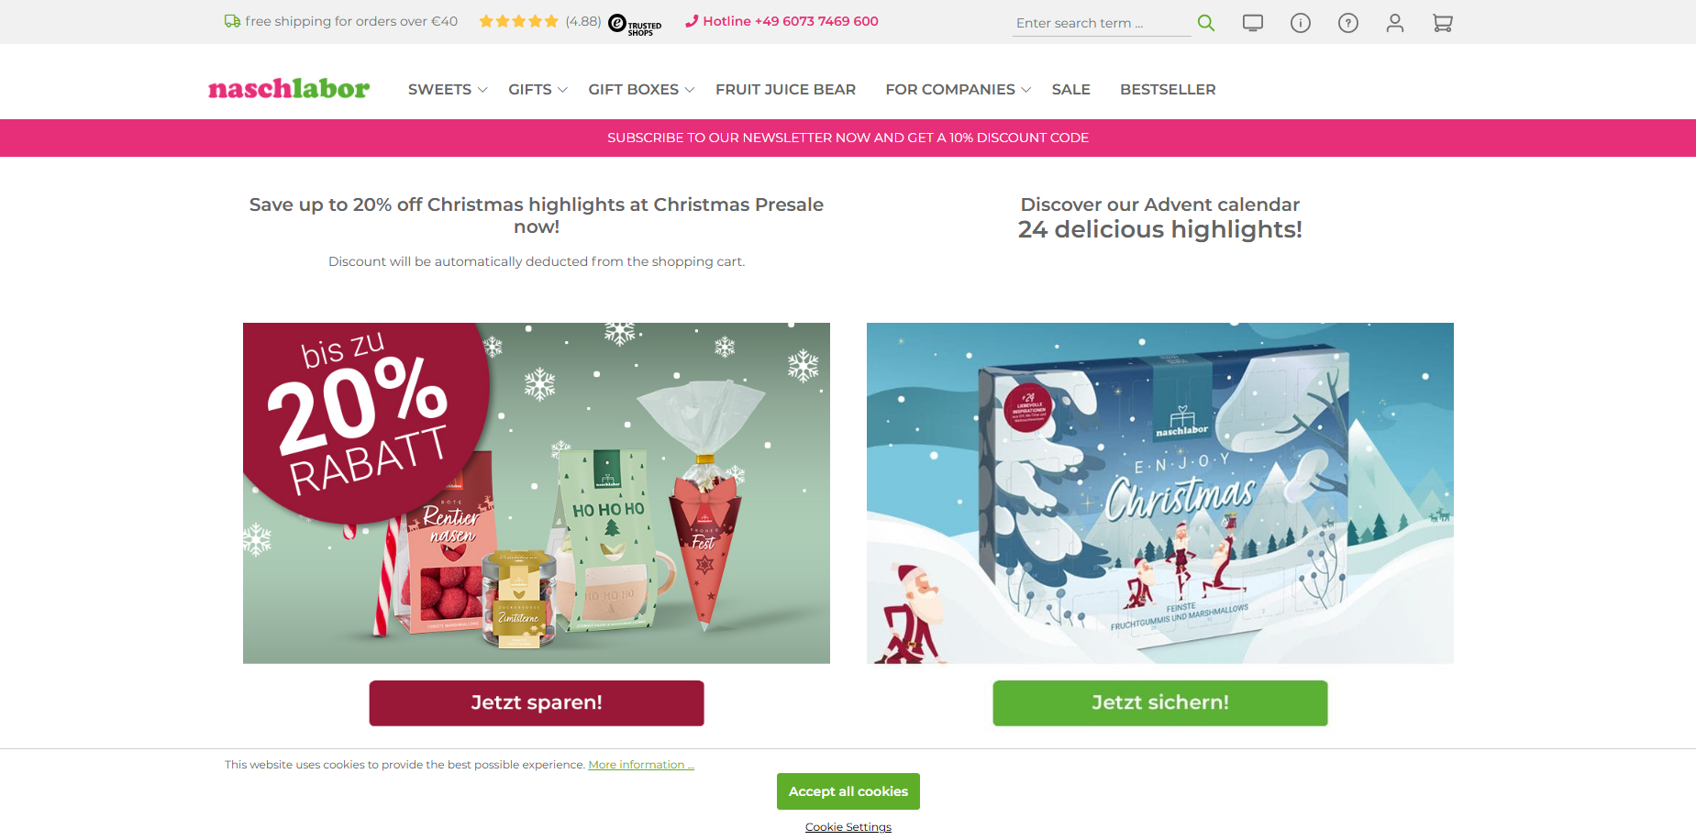Viewport: 1696px width, 840px height.
Task: Open the user account icon
Action: 1395,23
